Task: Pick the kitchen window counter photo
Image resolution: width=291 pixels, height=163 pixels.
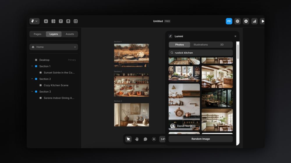Action: tap(184, 74)
